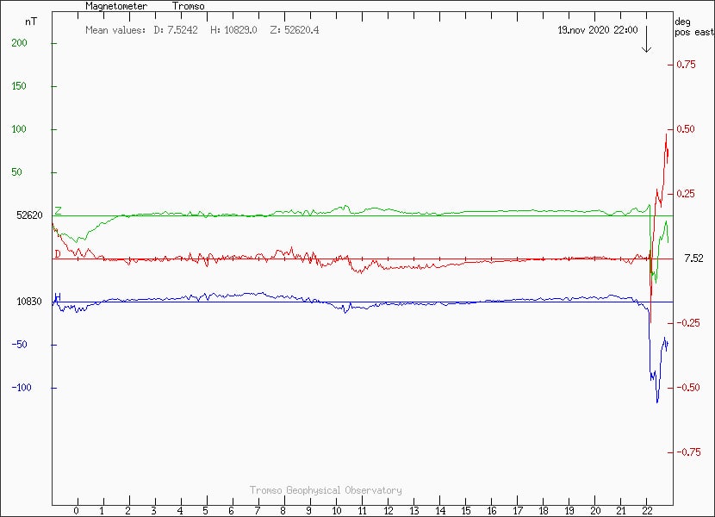Screen dimensions: 715x517
Task: Click the red axis value 0.75
Action: pos(686,65)
